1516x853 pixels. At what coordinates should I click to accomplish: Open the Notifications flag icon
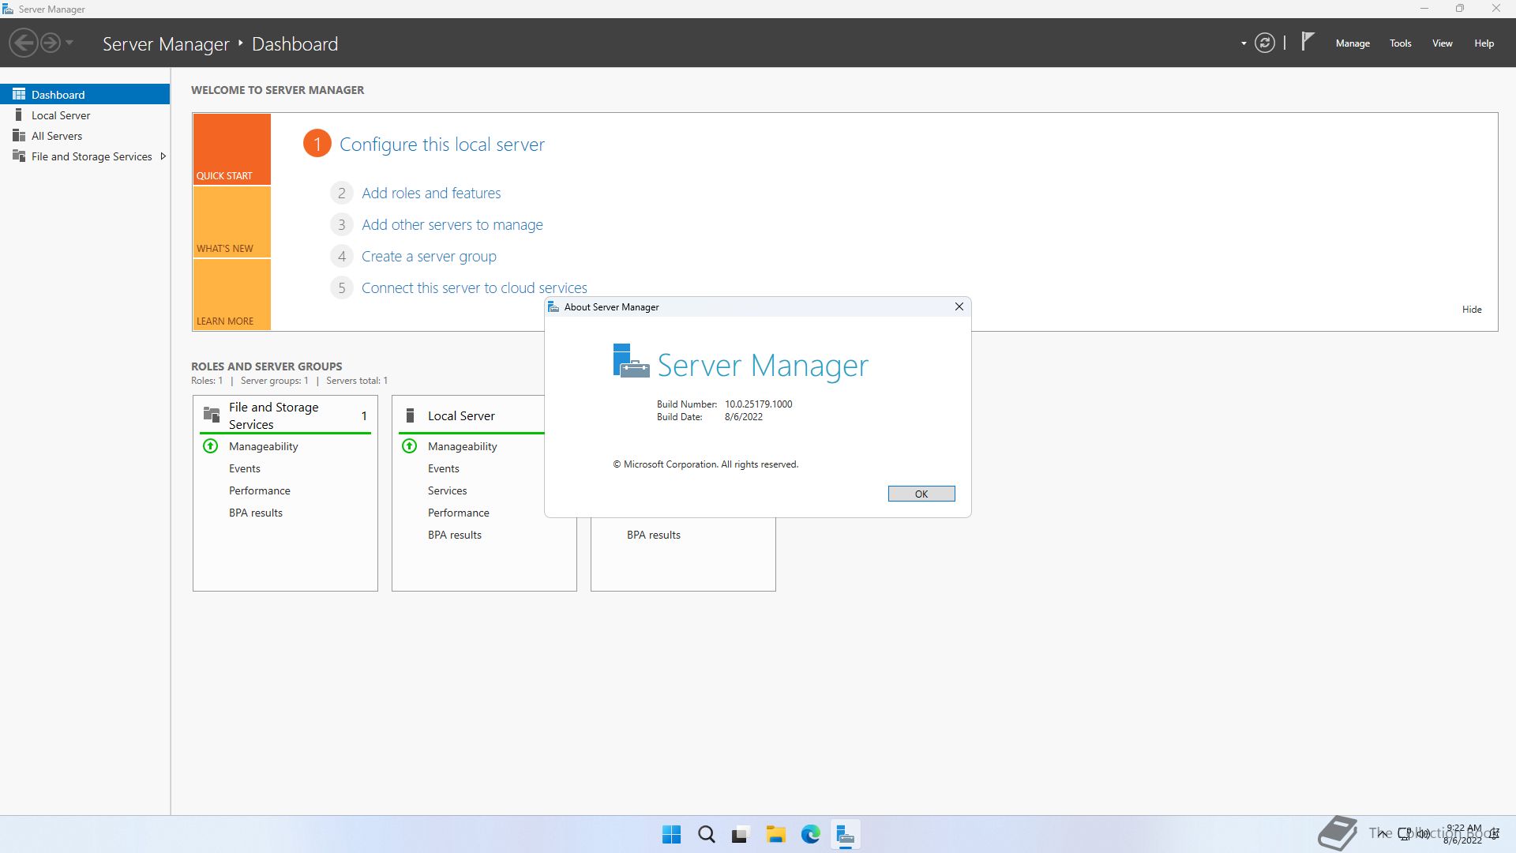[1308, 41]
